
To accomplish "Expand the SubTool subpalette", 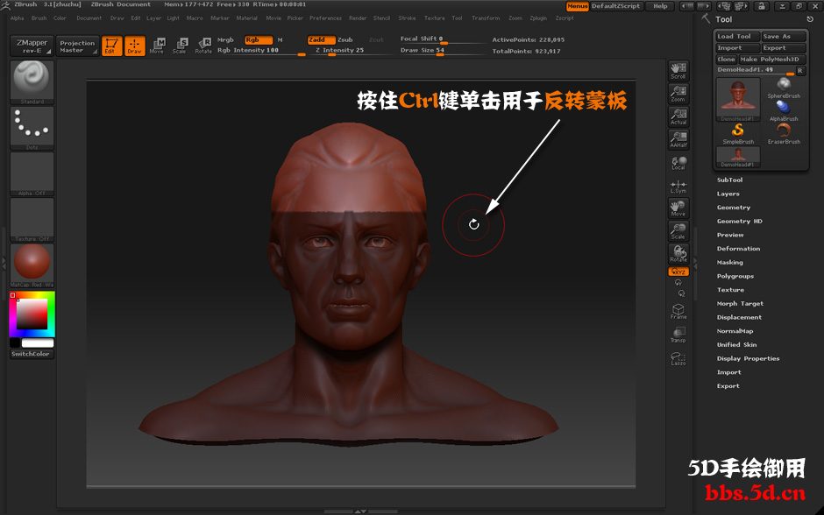I will click(x=730, y=180).
